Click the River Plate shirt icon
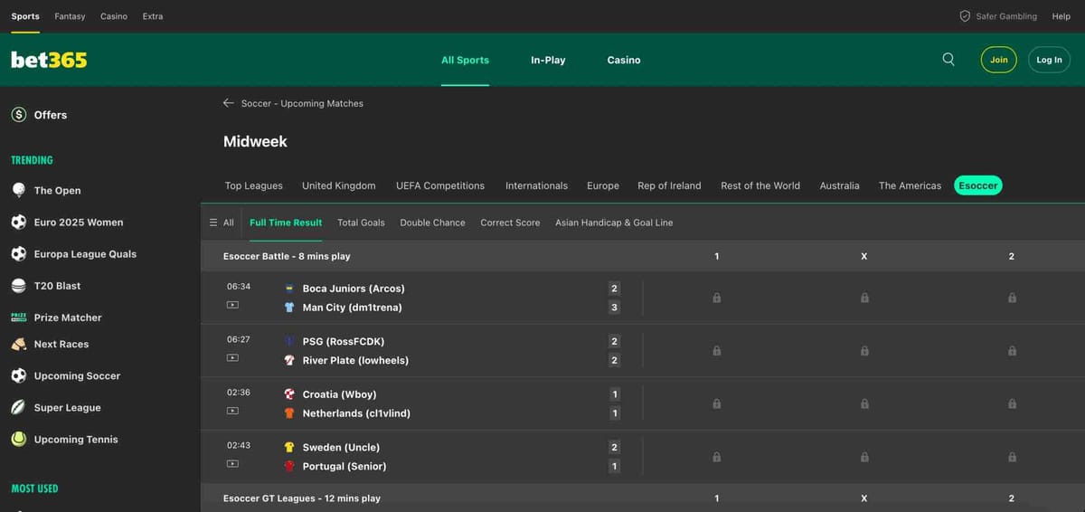Viewport: 1085px width, 512px height. pos(289,360)
